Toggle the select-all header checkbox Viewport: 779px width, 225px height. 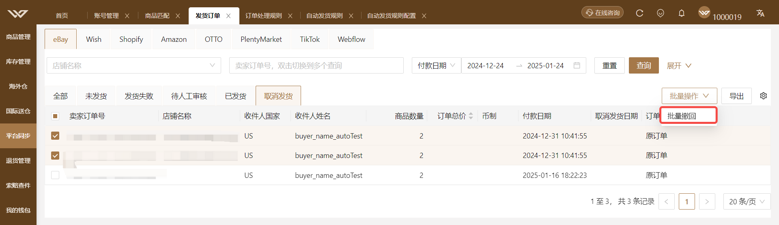pos(56,116)
